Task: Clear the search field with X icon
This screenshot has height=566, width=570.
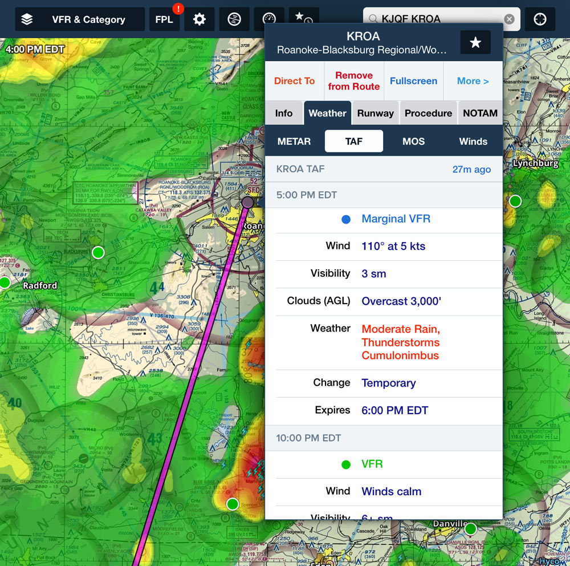Action: pyautogui.click(x=509, y=19)
